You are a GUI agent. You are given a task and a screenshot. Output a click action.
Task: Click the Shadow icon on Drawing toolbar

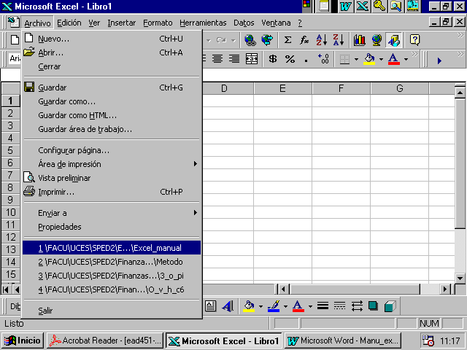[x=373, y=306]
